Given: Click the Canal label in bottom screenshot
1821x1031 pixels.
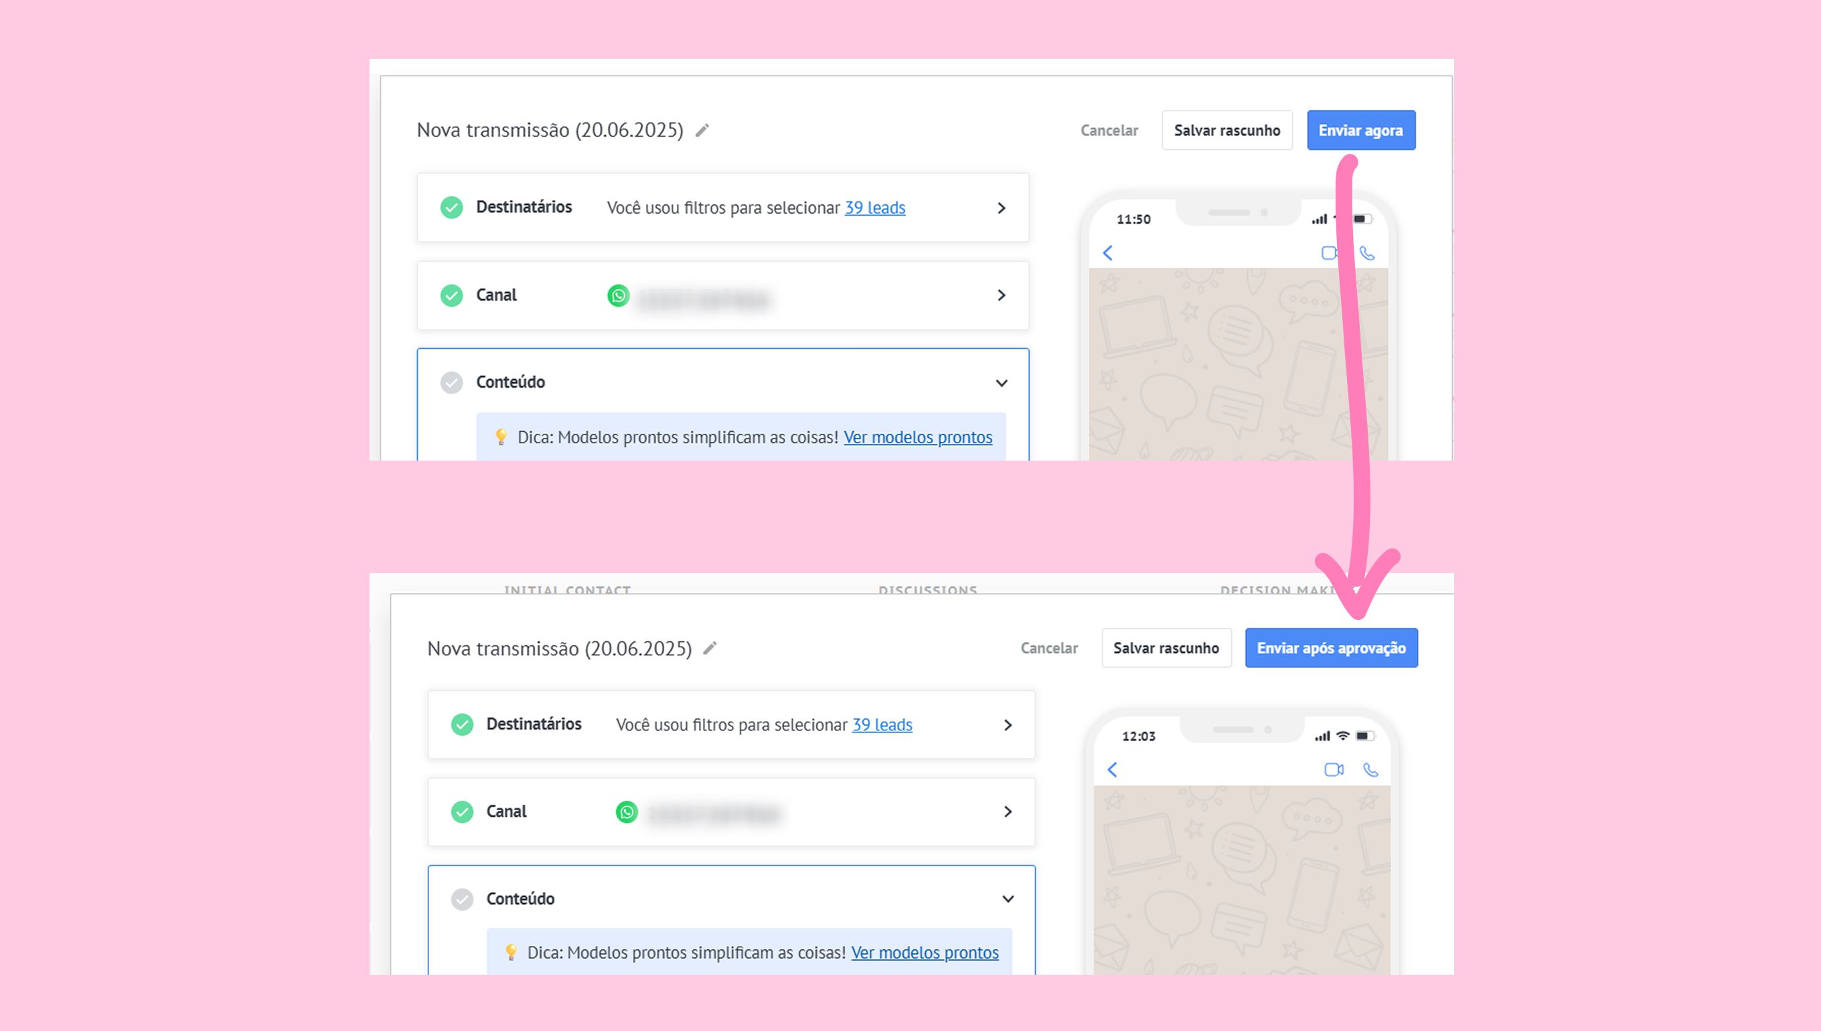Looking at the screenshot, I should point(506,811).
